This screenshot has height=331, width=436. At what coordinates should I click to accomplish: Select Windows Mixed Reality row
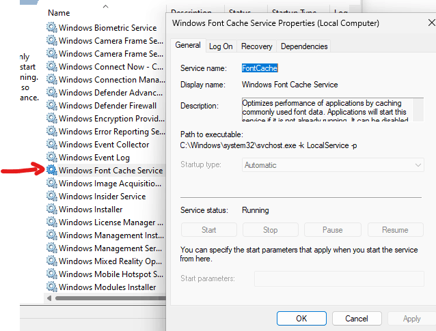[x=106, y=261]
